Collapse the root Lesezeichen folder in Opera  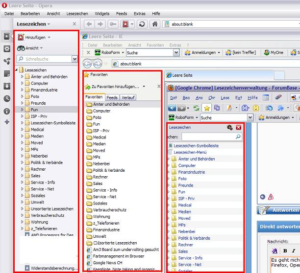17,70
